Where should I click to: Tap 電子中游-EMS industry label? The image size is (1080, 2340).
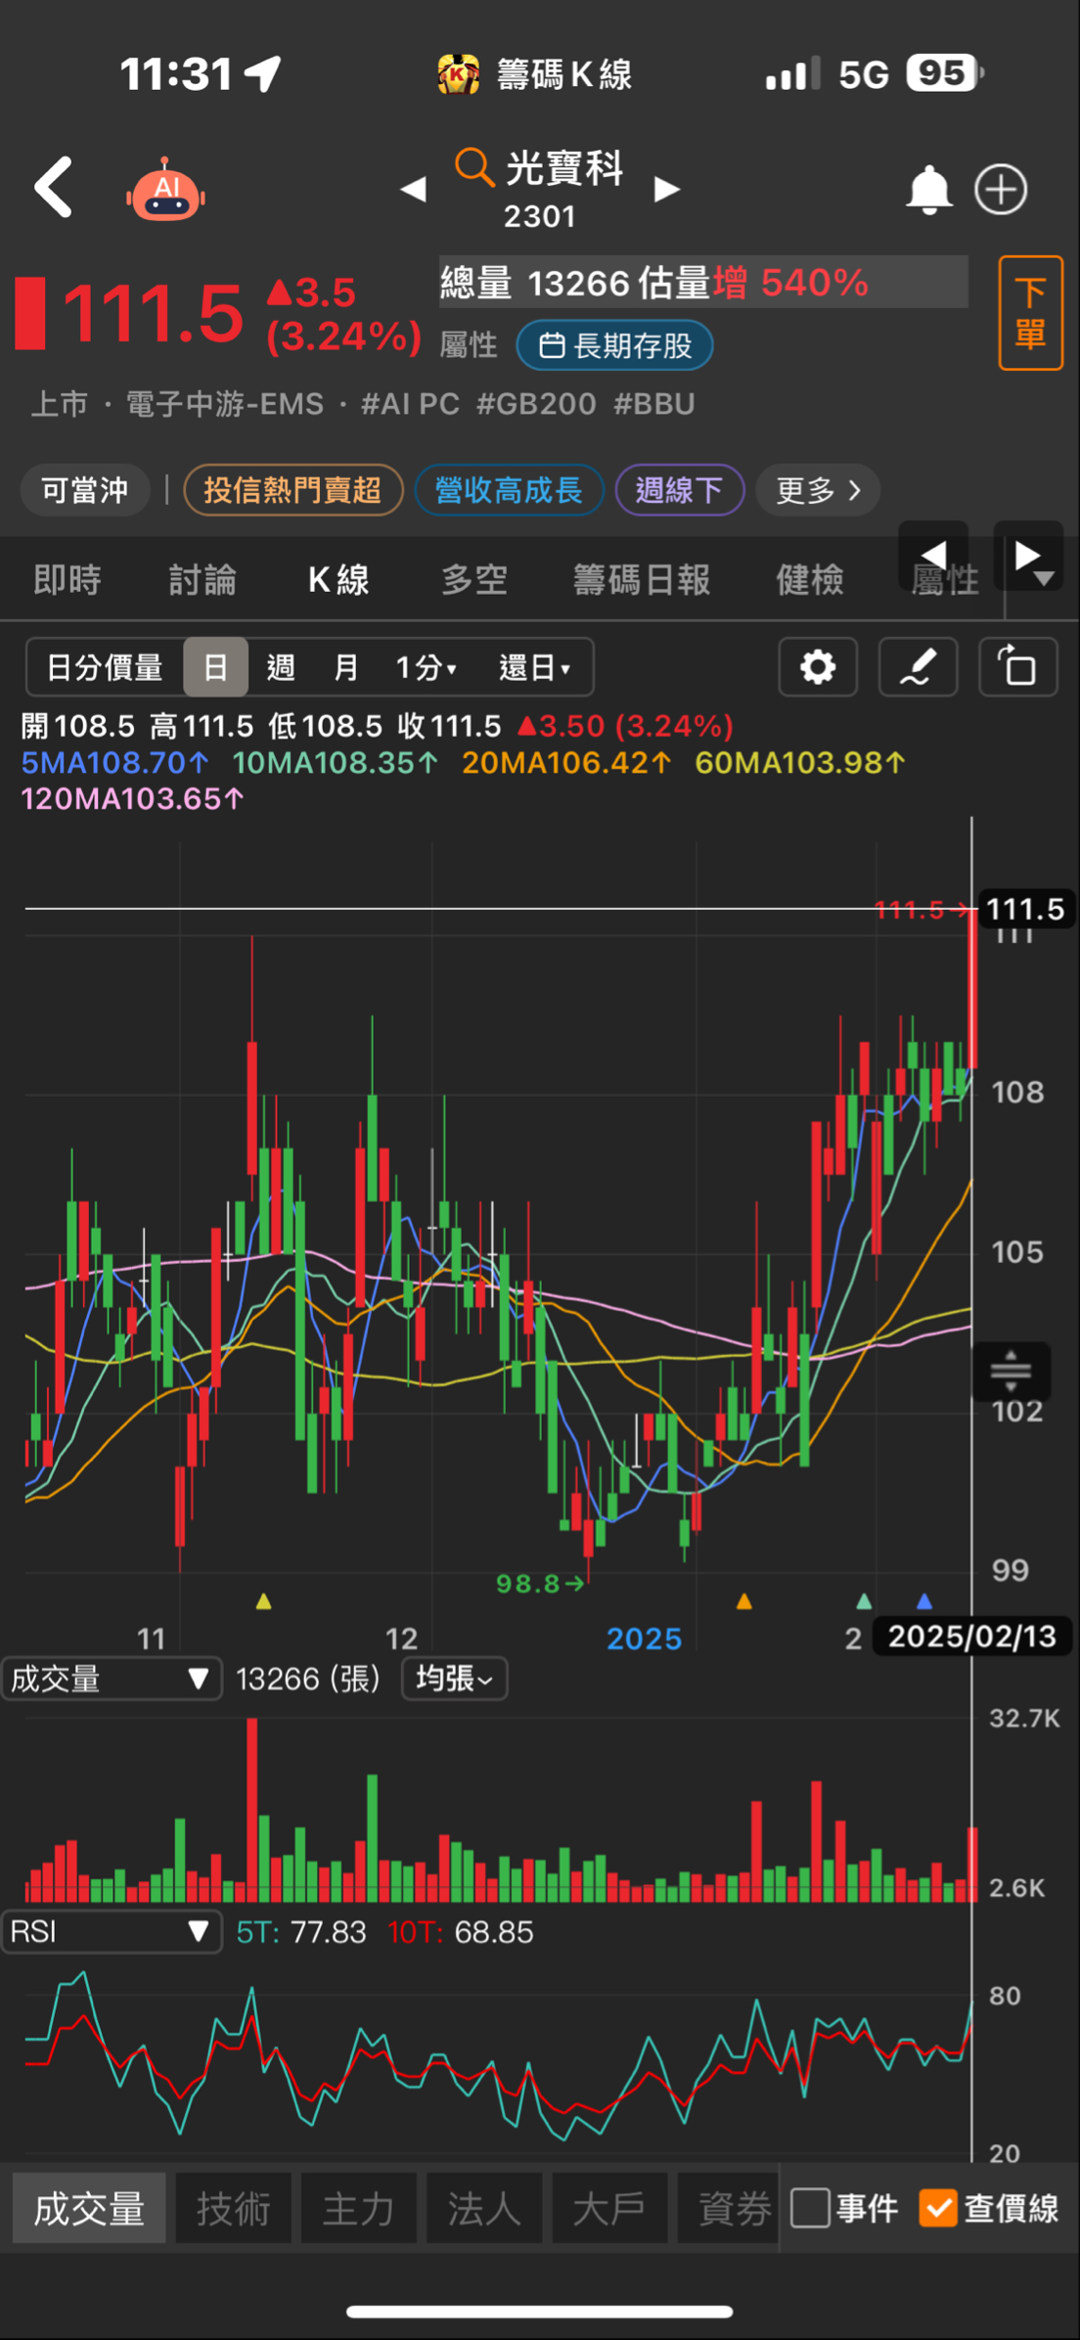[x=224, y=404]
